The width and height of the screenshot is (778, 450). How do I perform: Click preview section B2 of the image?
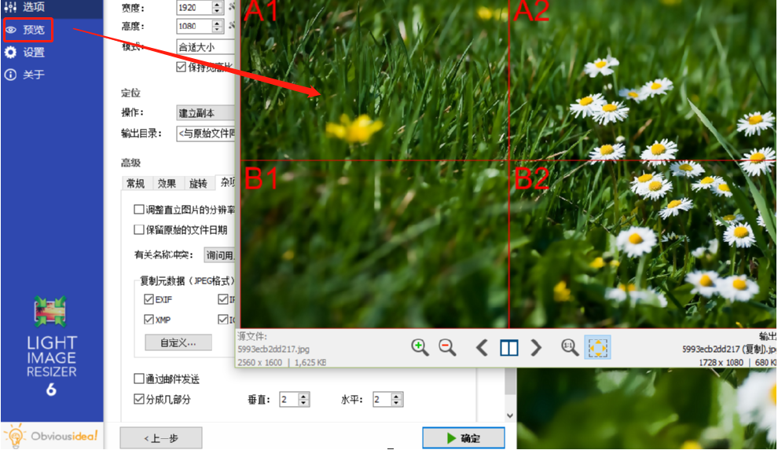click(x=643, y=243)
